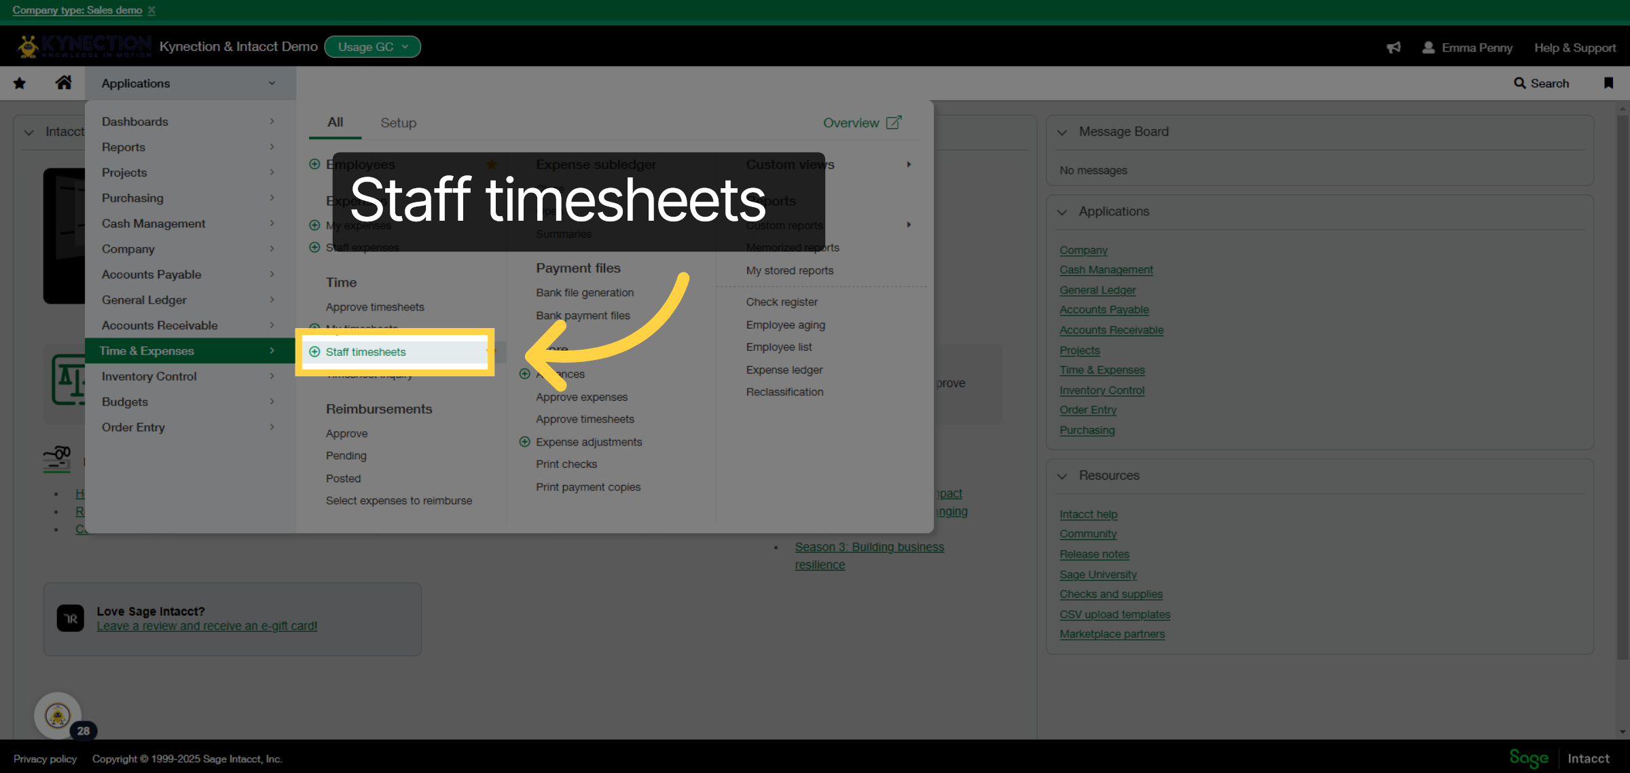Open Employee list report

779,347
